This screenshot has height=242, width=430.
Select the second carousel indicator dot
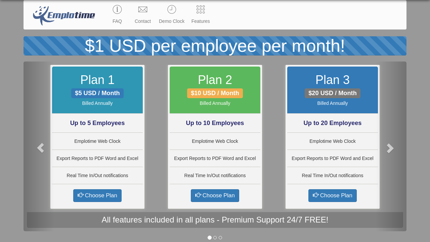pos(215,238)
